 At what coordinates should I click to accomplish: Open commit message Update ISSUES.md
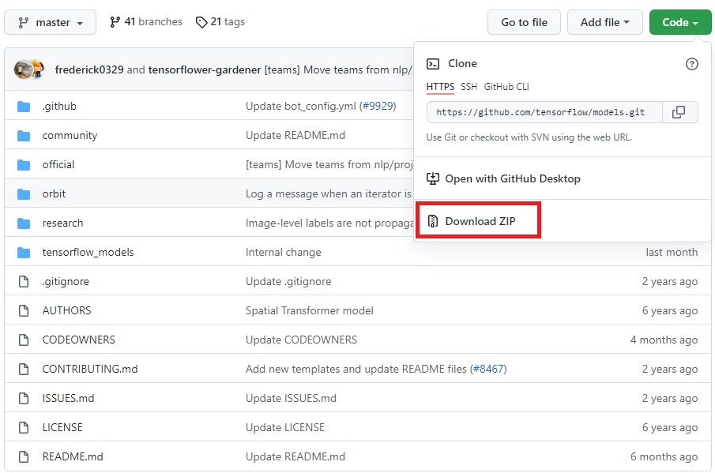click(291, 398)
